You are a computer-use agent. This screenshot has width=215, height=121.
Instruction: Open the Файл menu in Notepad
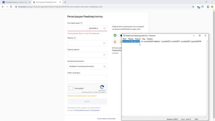coord(125,39)
